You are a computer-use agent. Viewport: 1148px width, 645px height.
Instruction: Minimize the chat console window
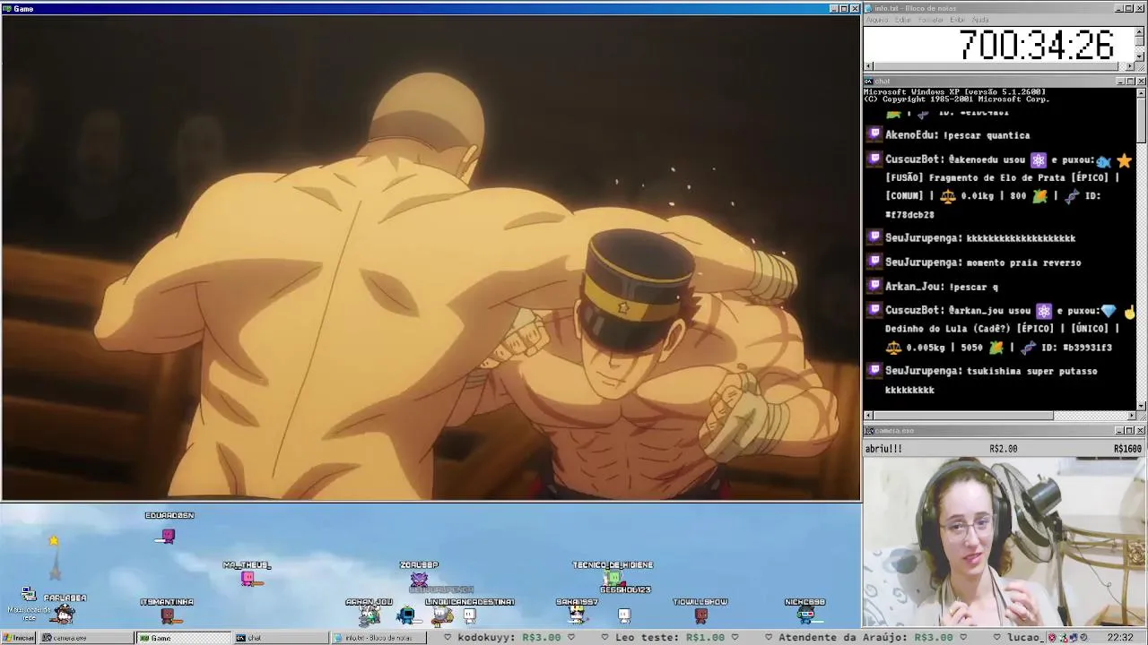[1119, 82]
